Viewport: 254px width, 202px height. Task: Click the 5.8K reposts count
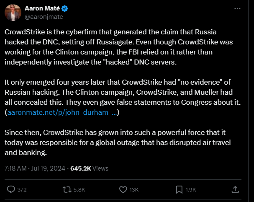click(x=79, y=190)
